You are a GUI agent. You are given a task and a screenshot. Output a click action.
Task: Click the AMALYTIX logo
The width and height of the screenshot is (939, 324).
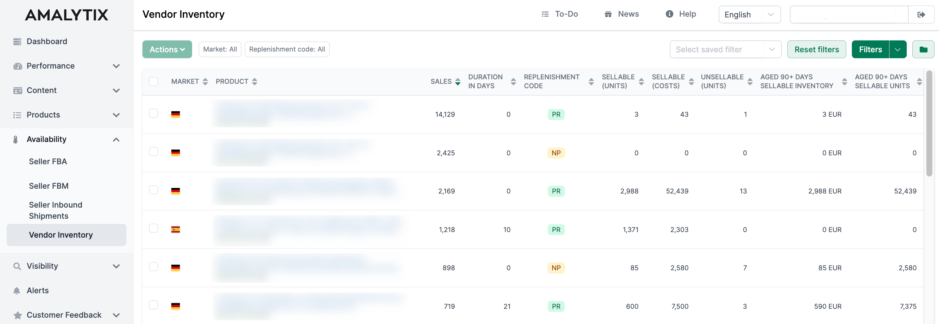[67, 15]
